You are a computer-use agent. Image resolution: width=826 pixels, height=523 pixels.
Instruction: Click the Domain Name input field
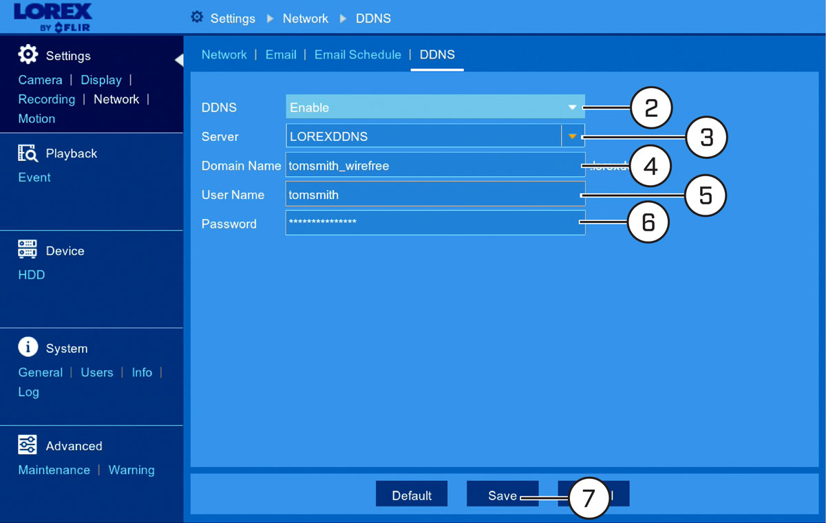[x=435, y=166]
